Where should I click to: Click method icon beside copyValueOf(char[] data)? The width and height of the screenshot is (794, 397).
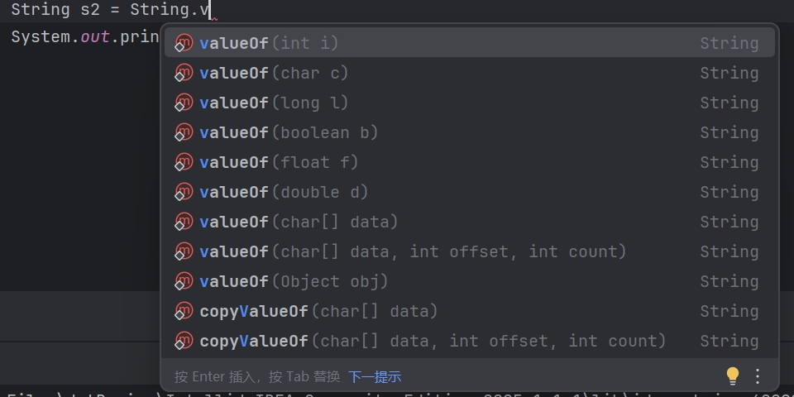pyautogui.click(x=184, y=311)
